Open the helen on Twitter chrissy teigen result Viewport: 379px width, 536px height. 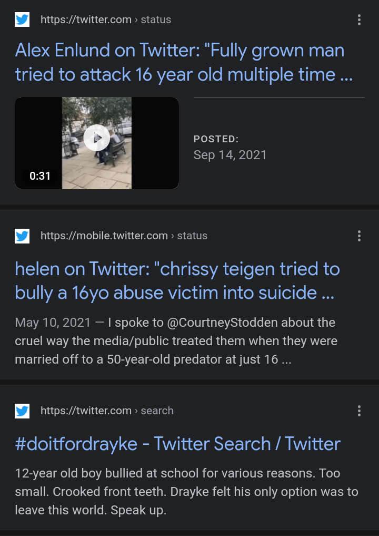177,280
